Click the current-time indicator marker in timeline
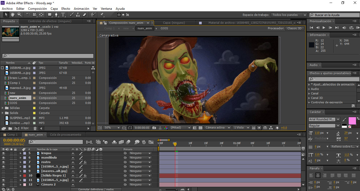360x191 pixels. tap(175, 144)
